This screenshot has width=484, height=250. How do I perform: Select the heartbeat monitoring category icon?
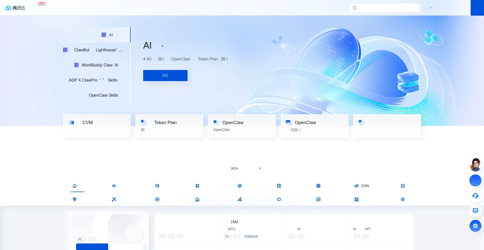pos(157,199)
